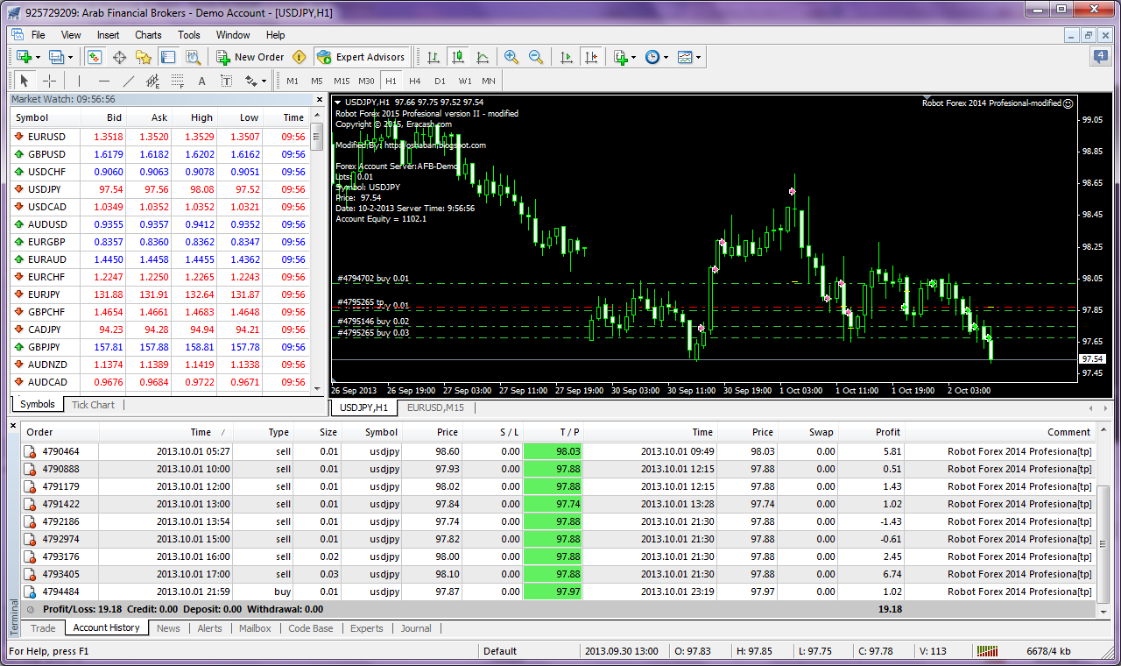
Task: Select the Text Label tool
Action: (x=226, y=81)
